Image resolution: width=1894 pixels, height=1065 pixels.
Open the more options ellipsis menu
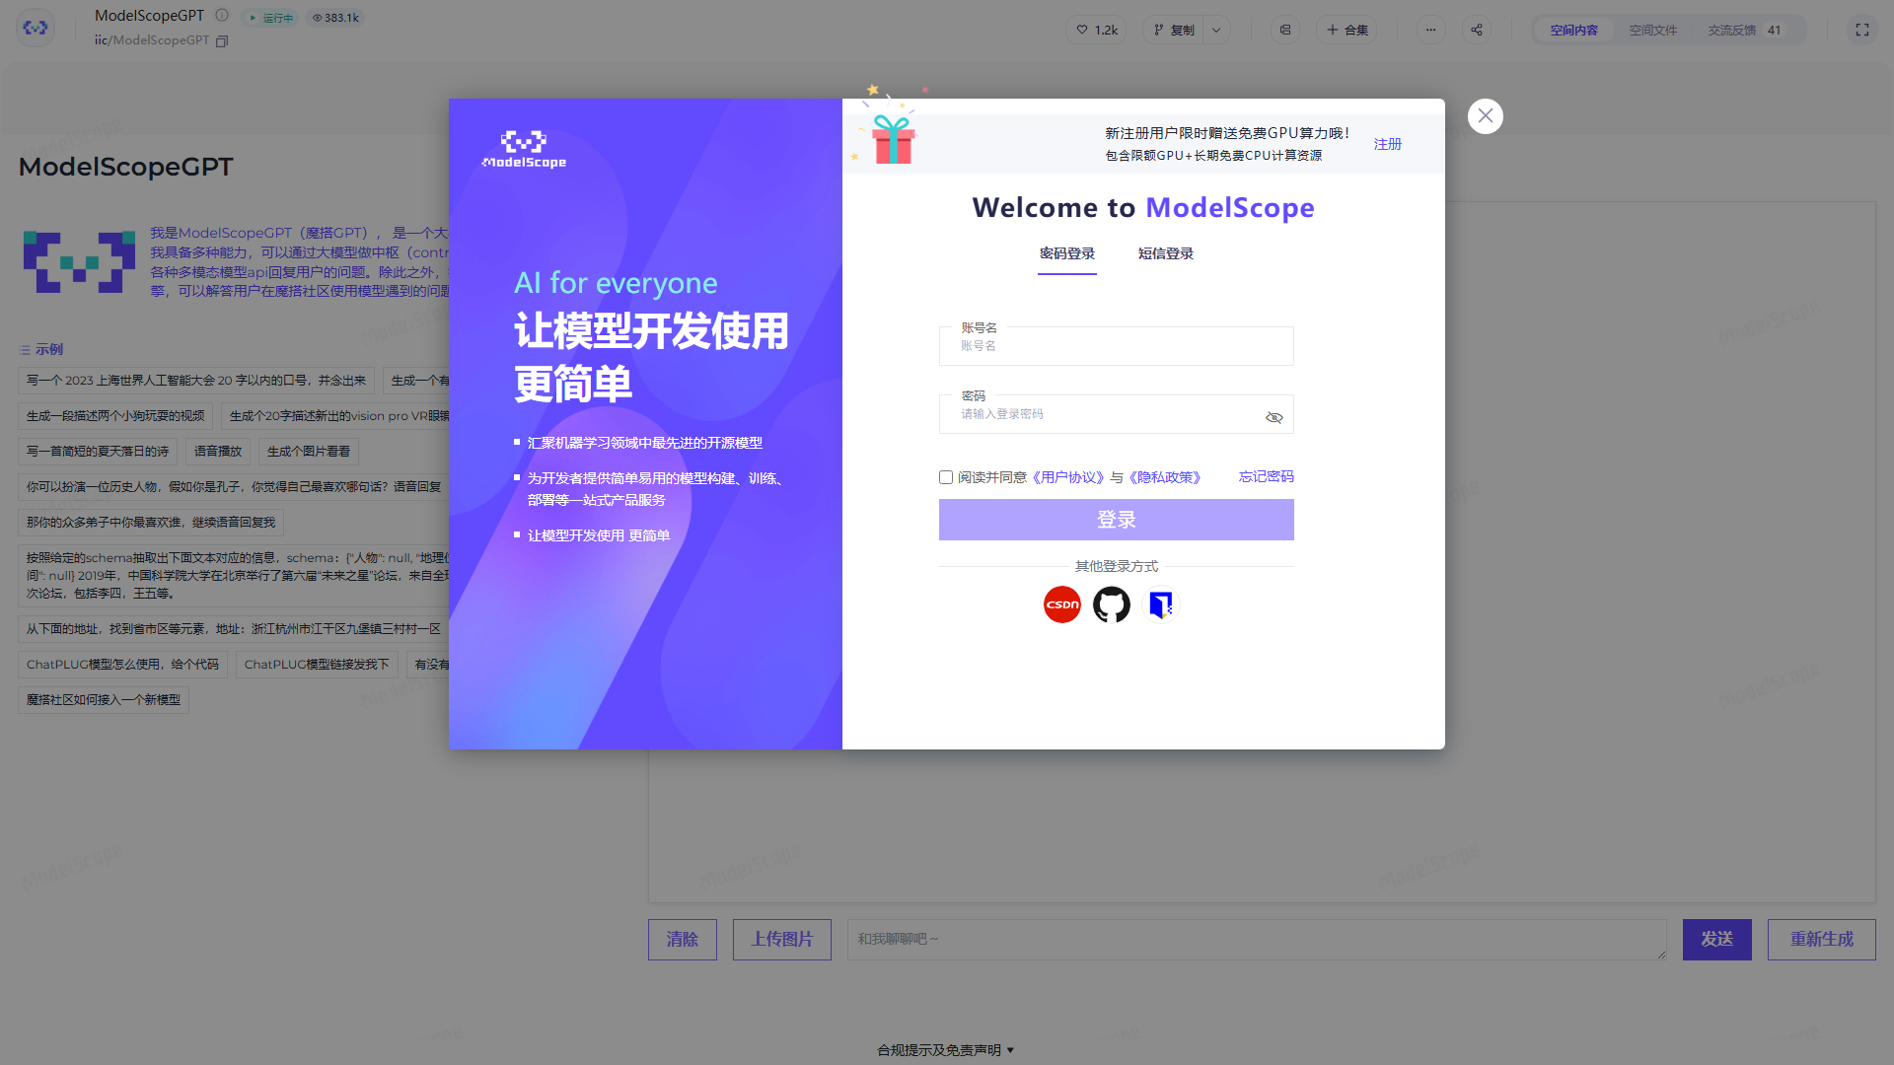coord(1430,30)
